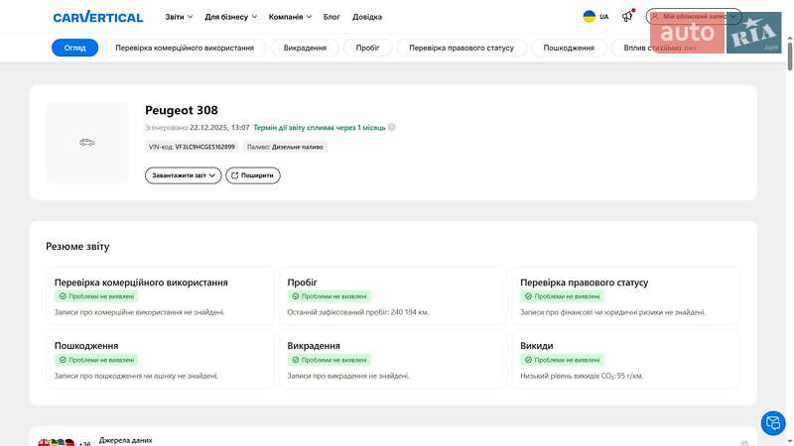This screenshot has width=794, height=446.
Task: Open the Перевірка правового статусу summary card
Action: [626, 296]
